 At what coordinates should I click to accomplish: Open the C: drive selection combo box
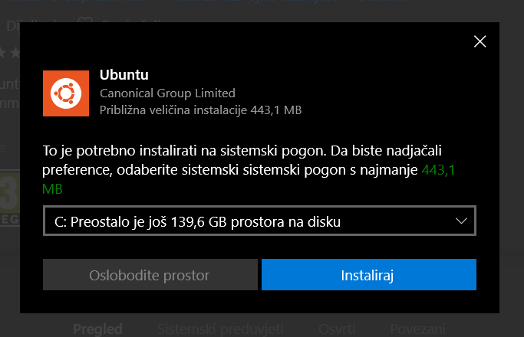(x=261, y=222)
